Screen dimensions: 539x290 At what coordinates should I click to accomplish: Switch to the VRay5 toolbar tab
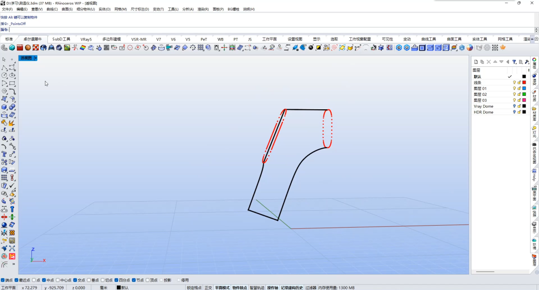(x=86, y=39)
